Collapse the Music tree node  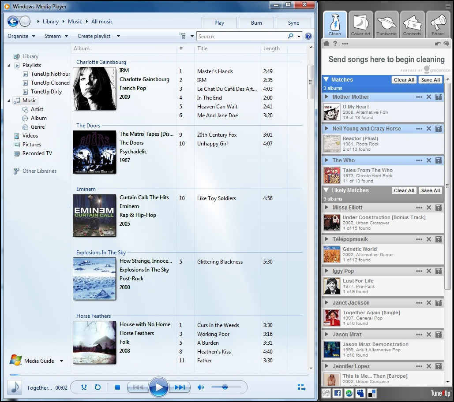pos(9,100)
